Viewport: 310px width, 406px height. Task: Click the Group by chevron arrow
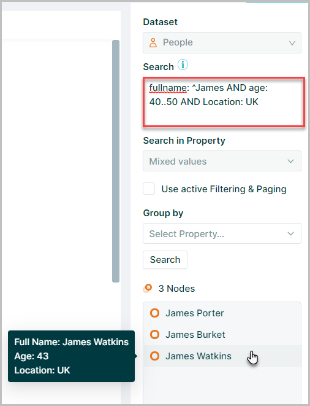[x=290, y=234]
